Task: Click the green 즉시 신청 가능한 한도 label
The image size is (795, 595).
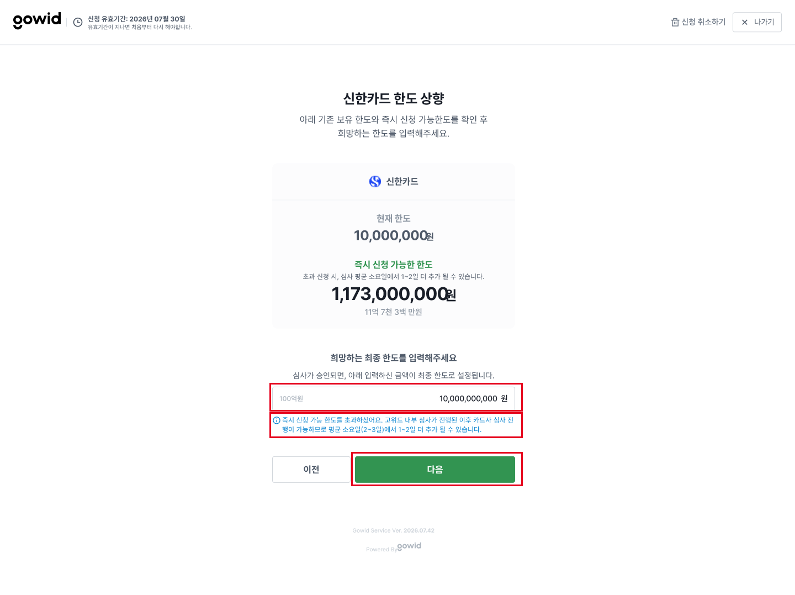Action: pyautogui.click(x=394, y=265)
